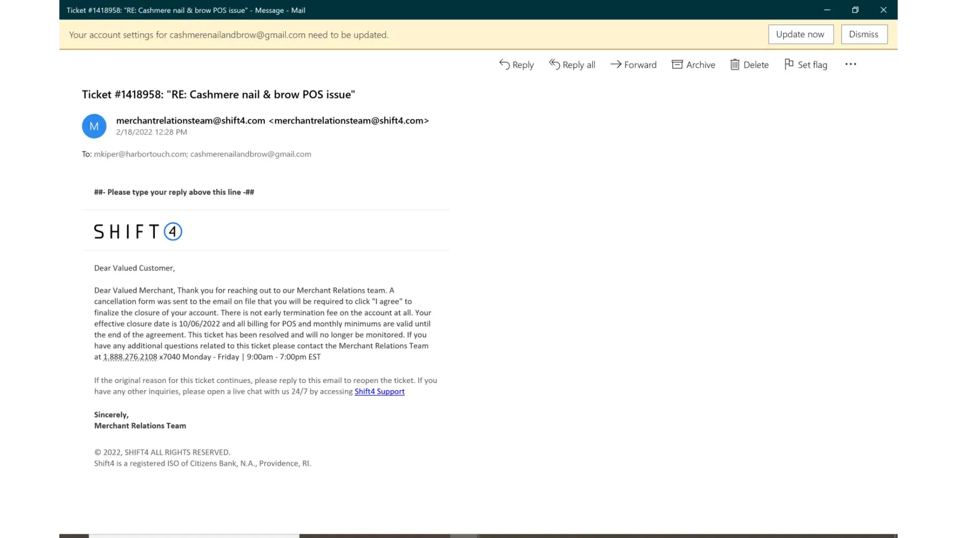Click 'Dear Valued Customer,' greeting
This screenshot has height=538, width=957.
tap(135, 268)
